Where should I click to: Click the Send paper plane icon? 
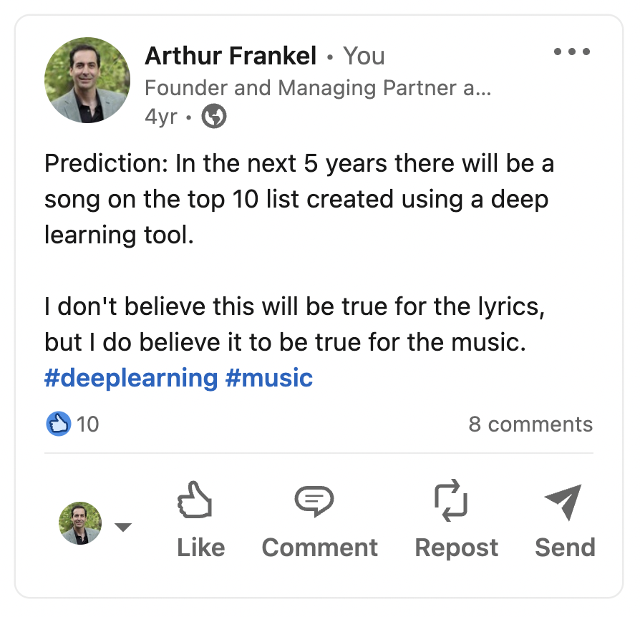click(x=563, y=502)
